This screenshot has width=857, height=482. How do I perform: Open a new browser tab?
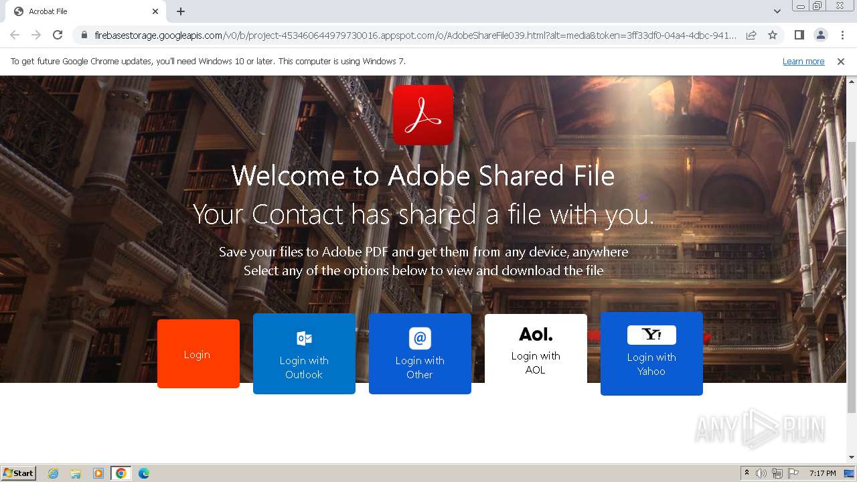click(181, 11)
